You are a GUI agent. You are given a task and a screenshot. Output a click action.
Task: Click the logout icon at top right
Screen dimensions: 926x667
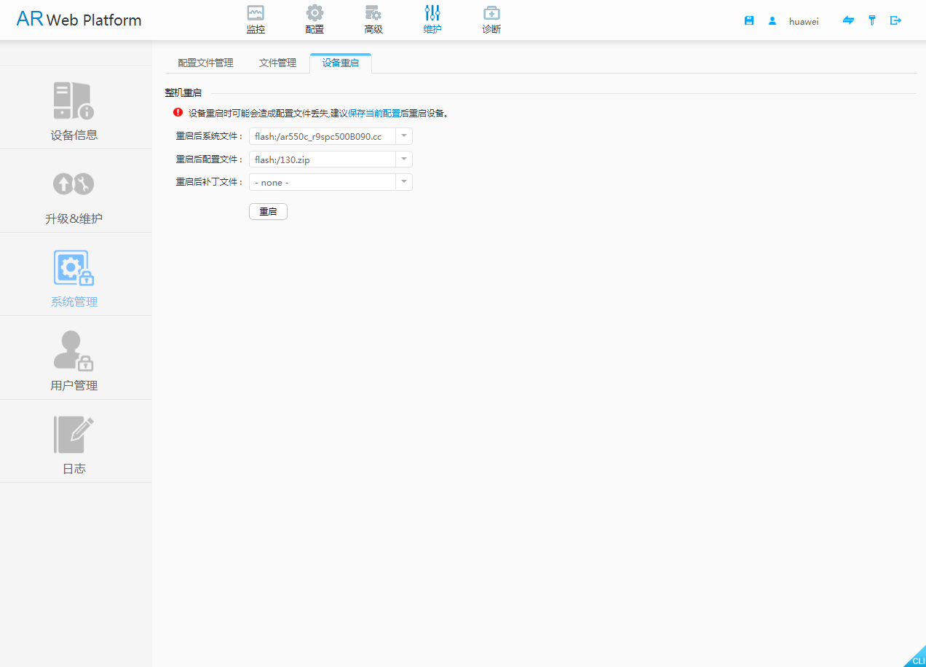(895, 21)
